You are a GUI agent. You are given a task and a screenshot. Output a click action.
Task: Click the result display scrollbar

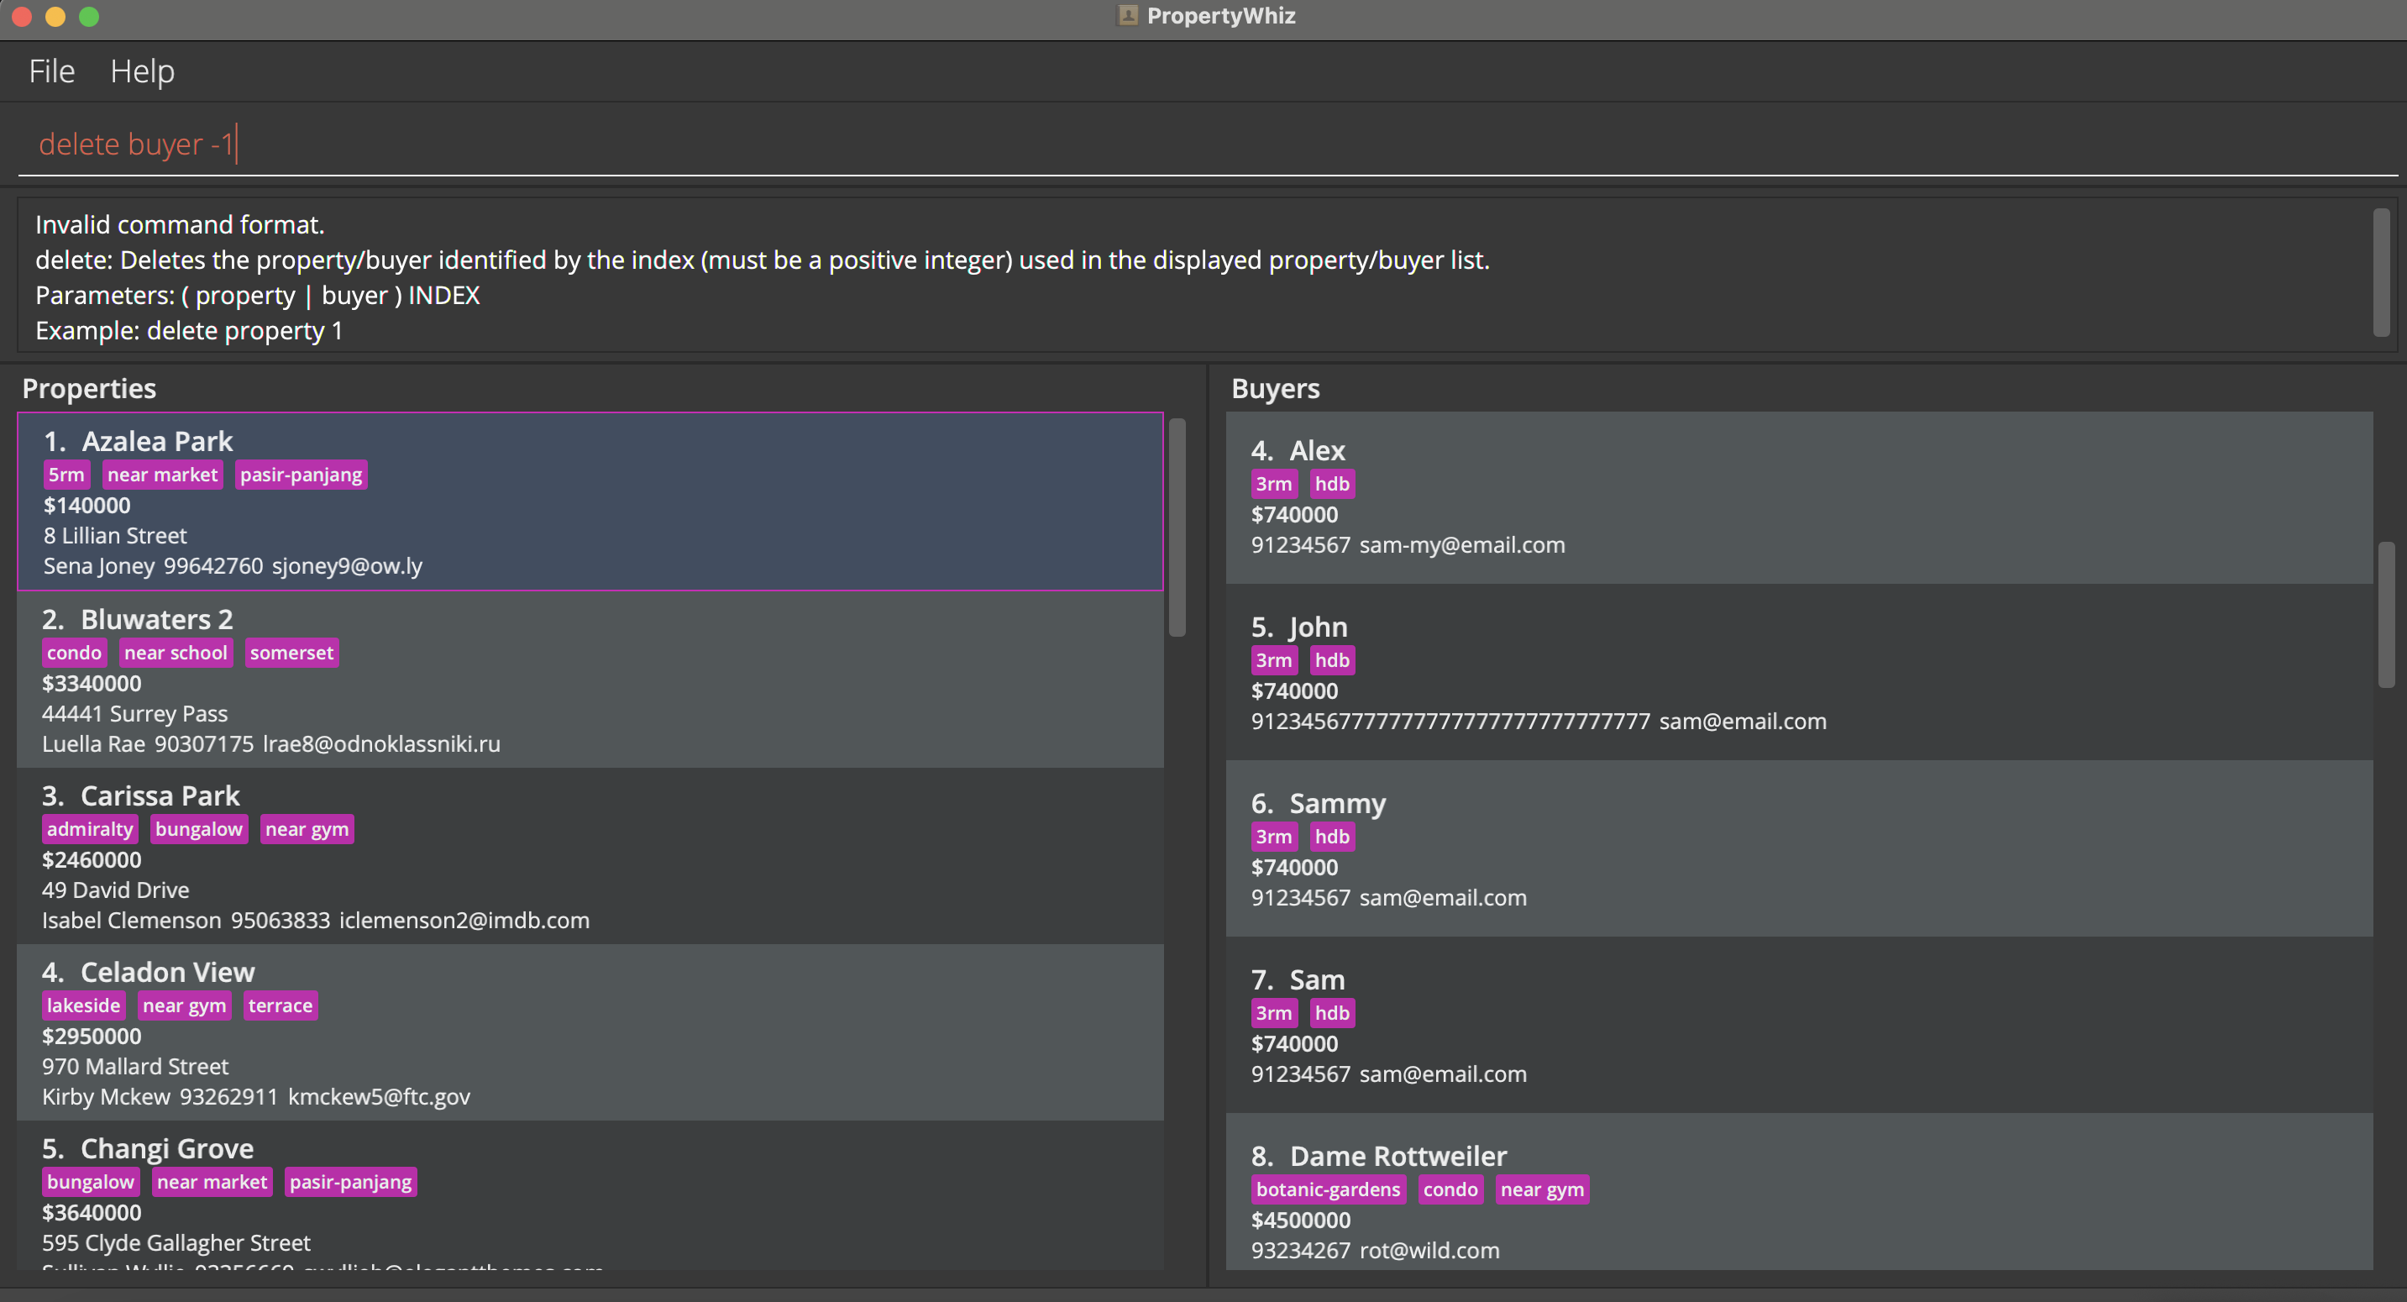[2381, 272]
